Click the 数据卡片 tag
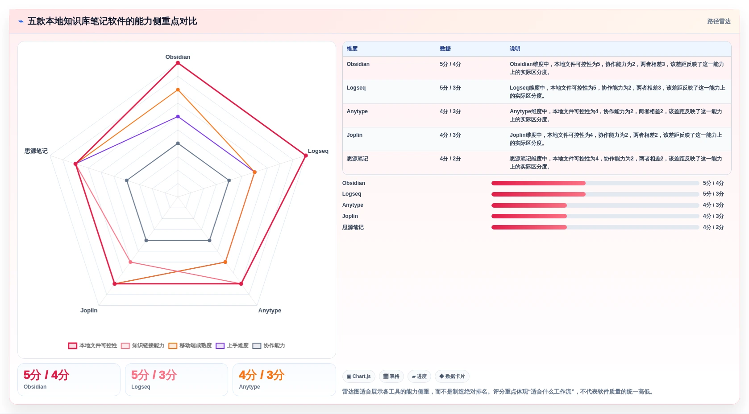The width and height of the screenshot is (749, 414). click(x=452, y=377)
